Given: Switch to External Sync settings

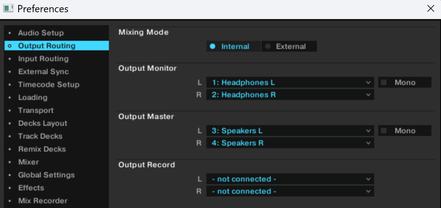Looking at the screenshot, I should tap(43, 72).
